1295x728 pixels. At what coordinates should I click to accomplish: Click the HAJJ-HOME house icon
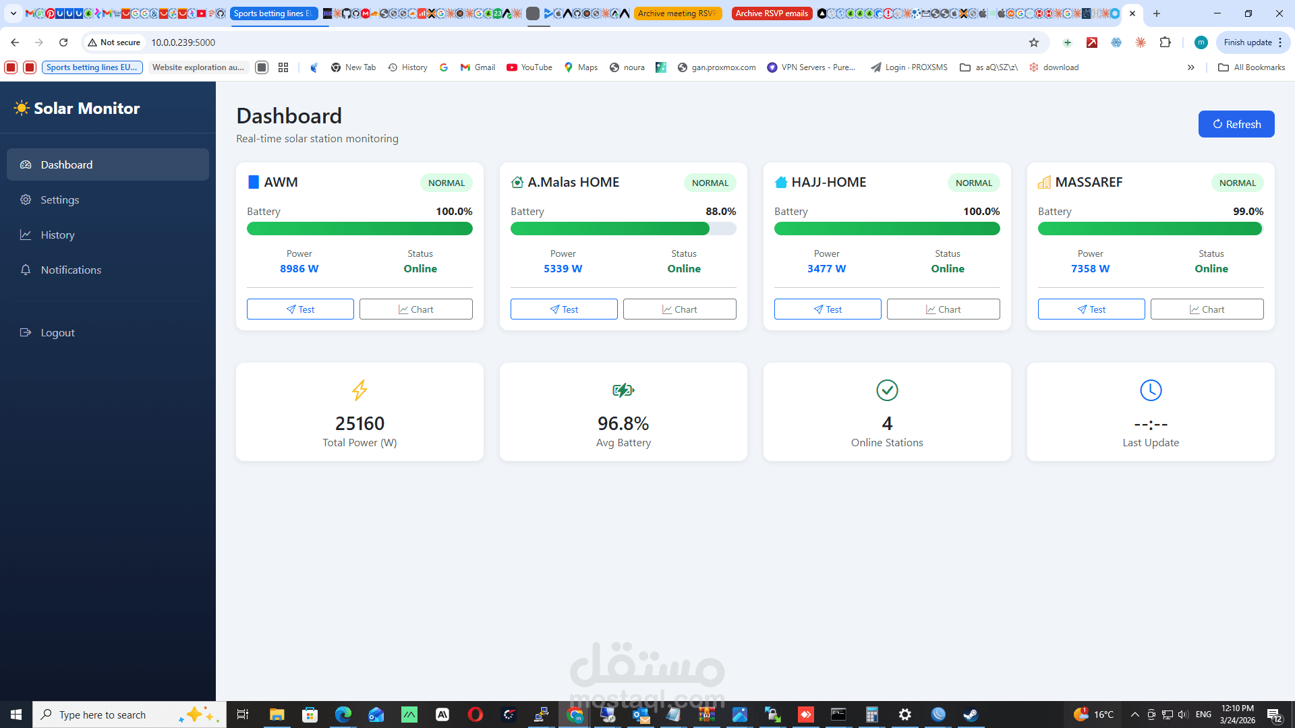coord(781,182)
